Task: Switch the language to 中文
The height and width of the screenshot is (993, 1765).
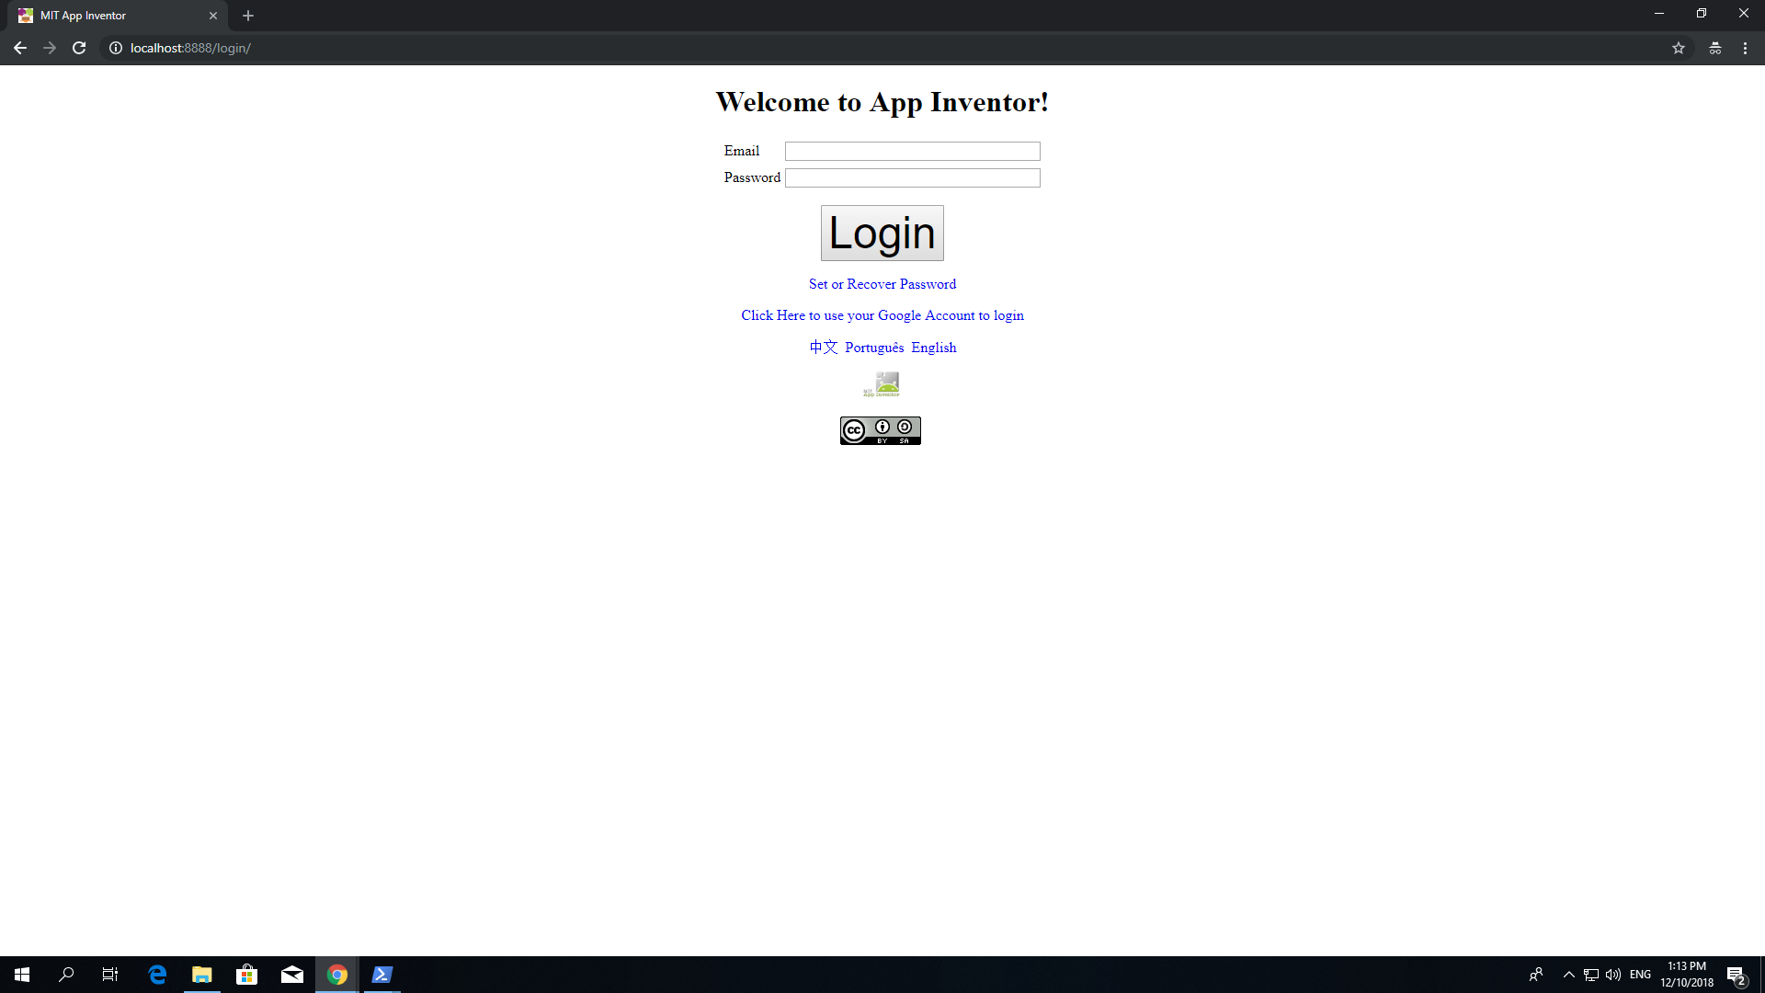Action: click(x=823, y=348)
